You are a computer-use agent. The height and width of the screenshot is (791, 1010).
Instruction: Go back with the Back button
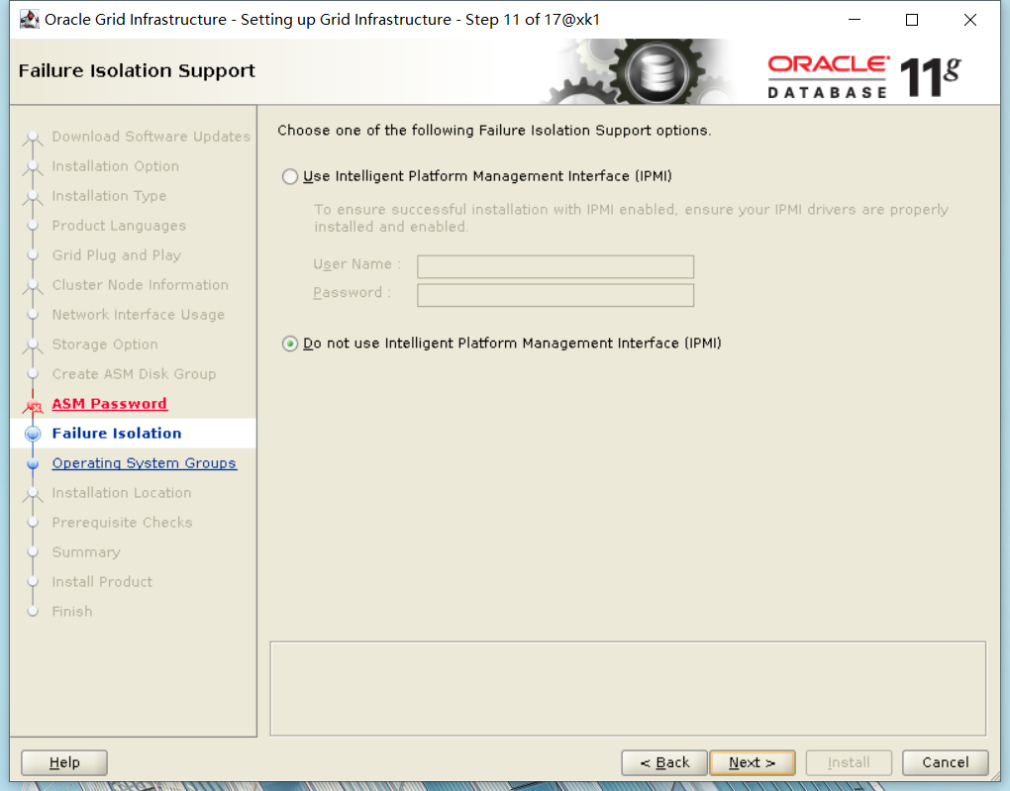664,762
